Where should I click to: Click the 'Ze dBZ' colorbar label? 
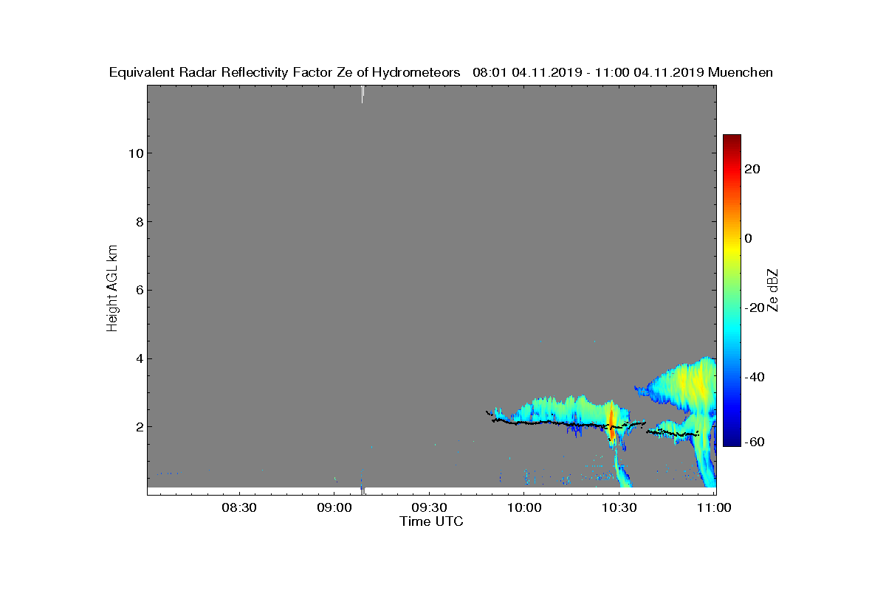pos(773,290)
